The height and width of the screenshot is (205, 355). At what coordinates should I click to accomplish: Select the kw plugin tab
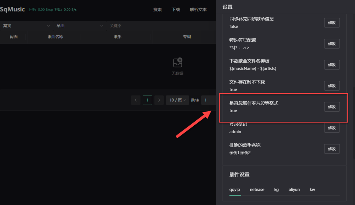(x=312, y=190)
